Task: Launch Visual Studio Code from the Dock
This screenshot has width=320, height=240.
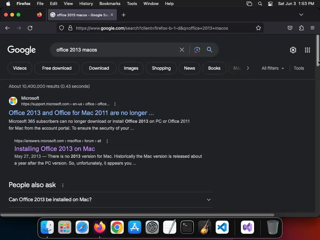Action: (x=222, y=227)
